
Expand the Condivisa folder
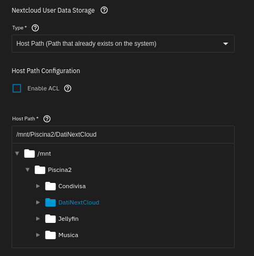click(38, 186)
